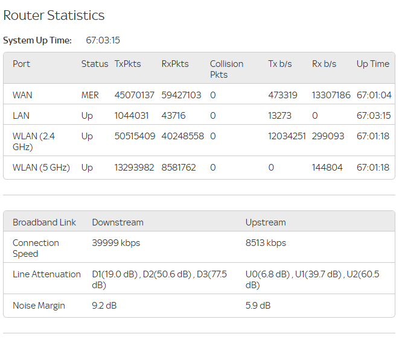402x340 pixels.
Task: Click the Up Time column header
Action: 373,64
